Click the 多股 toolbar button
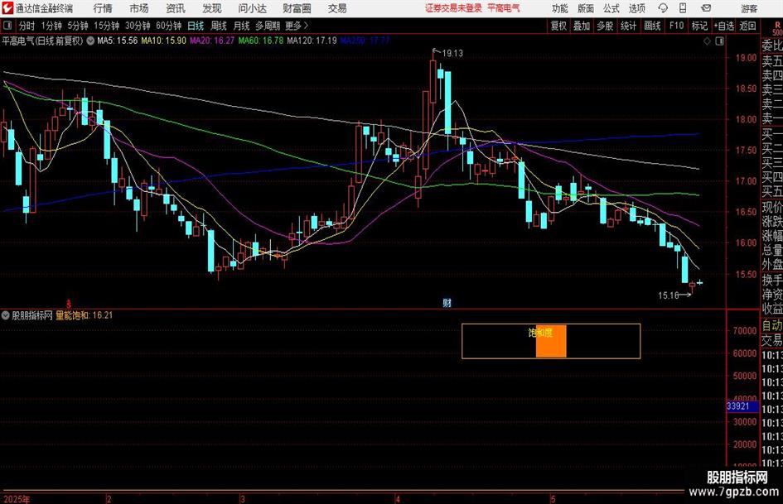This screenshot has width=783, height=504. 605,26
